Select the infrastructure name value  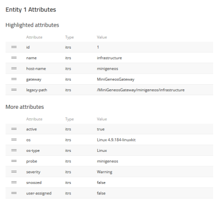tap(109, 58)
